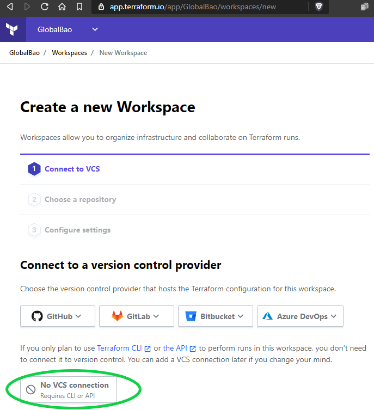Click the Create a new Workspace heading
This screenshot has height=410, width=374.
(108, 107)
